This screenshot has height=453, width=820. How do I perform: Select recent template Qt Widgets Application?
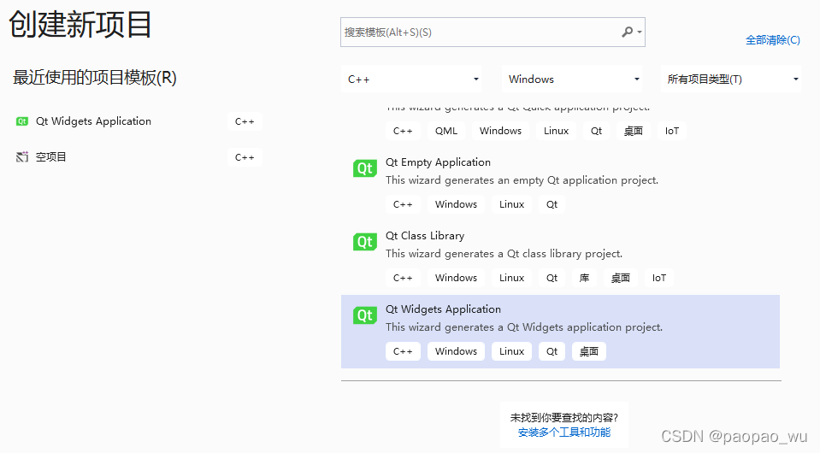point(93,121)
